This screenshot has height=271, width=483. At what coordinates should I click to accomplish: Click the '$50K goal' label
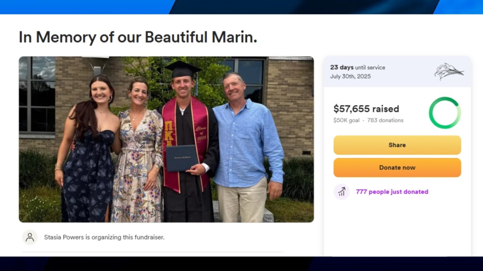coord(346,120)
